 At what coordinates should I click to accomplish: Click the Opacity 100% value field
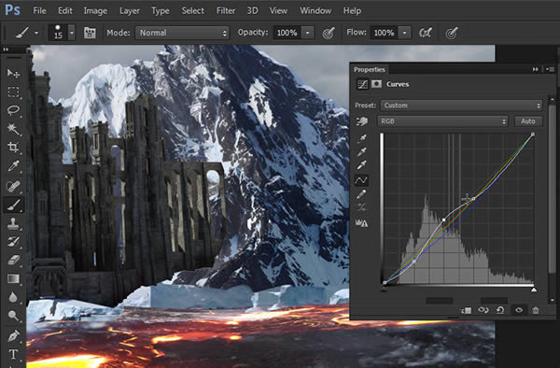(287, 33)
